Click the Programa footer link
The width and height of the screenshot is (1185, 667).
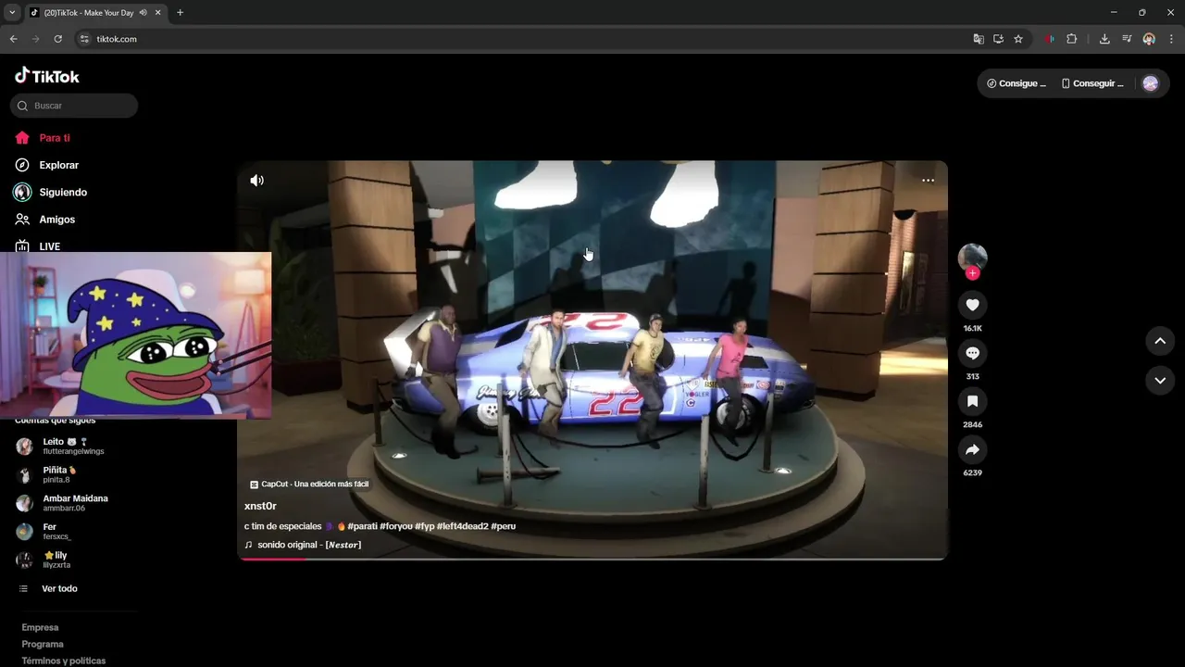(43, 644)
